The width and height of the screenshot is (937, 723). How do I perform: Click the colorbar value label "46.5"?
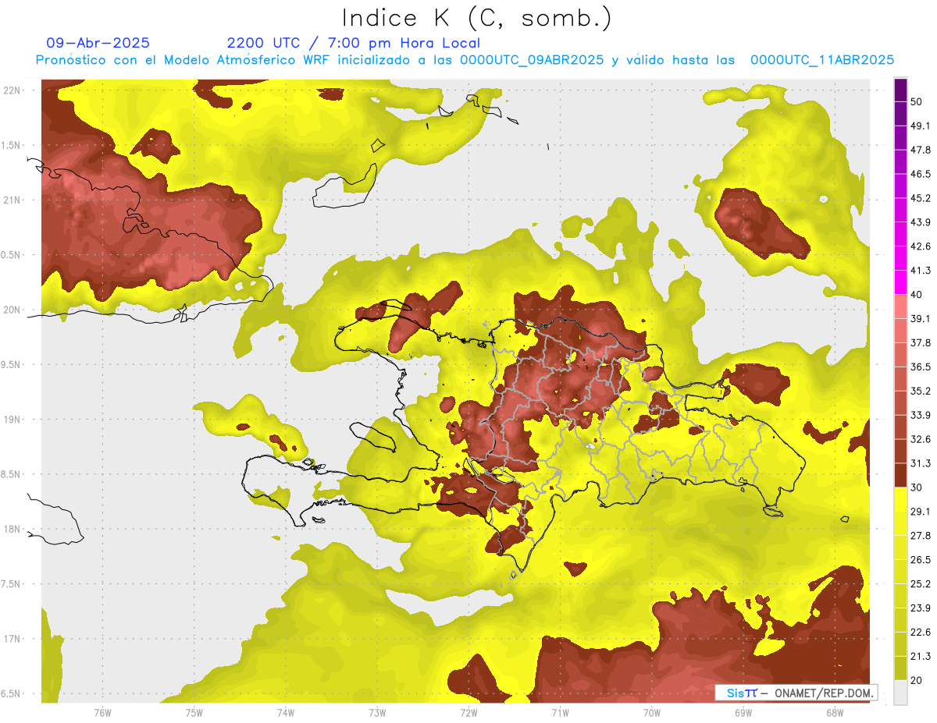(921, 174)
